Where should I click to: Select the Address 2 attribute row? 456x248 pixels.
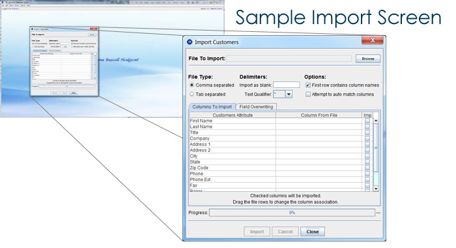(x=233, y=150)
